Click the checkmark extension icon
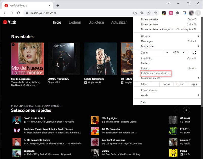This screenshot has height=159, width=203. (164, 13)
